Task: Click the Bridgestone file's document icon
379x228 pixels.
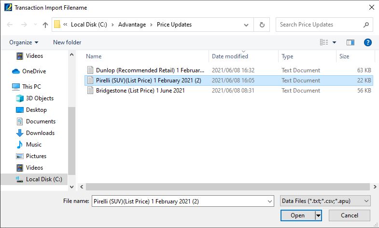Action: coord(90,90)
